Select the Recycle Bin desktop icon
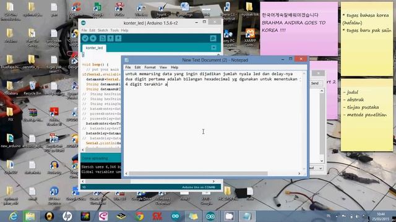Screen dimensions: 396x222 [32, 88]
